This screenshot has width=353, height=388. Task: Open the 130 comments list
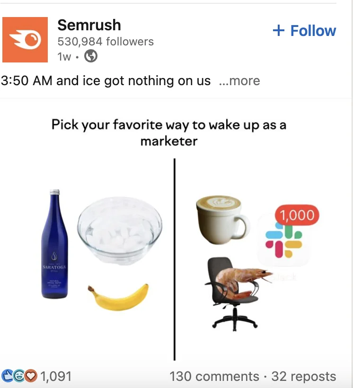[214, 376]
